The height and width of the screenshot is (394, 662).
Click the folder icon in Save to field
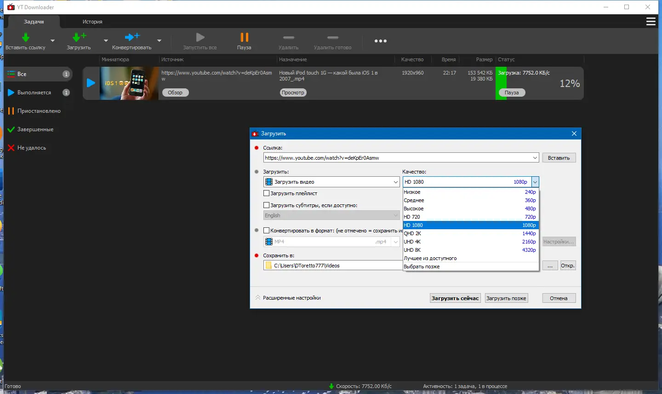[x=269, y=266]
